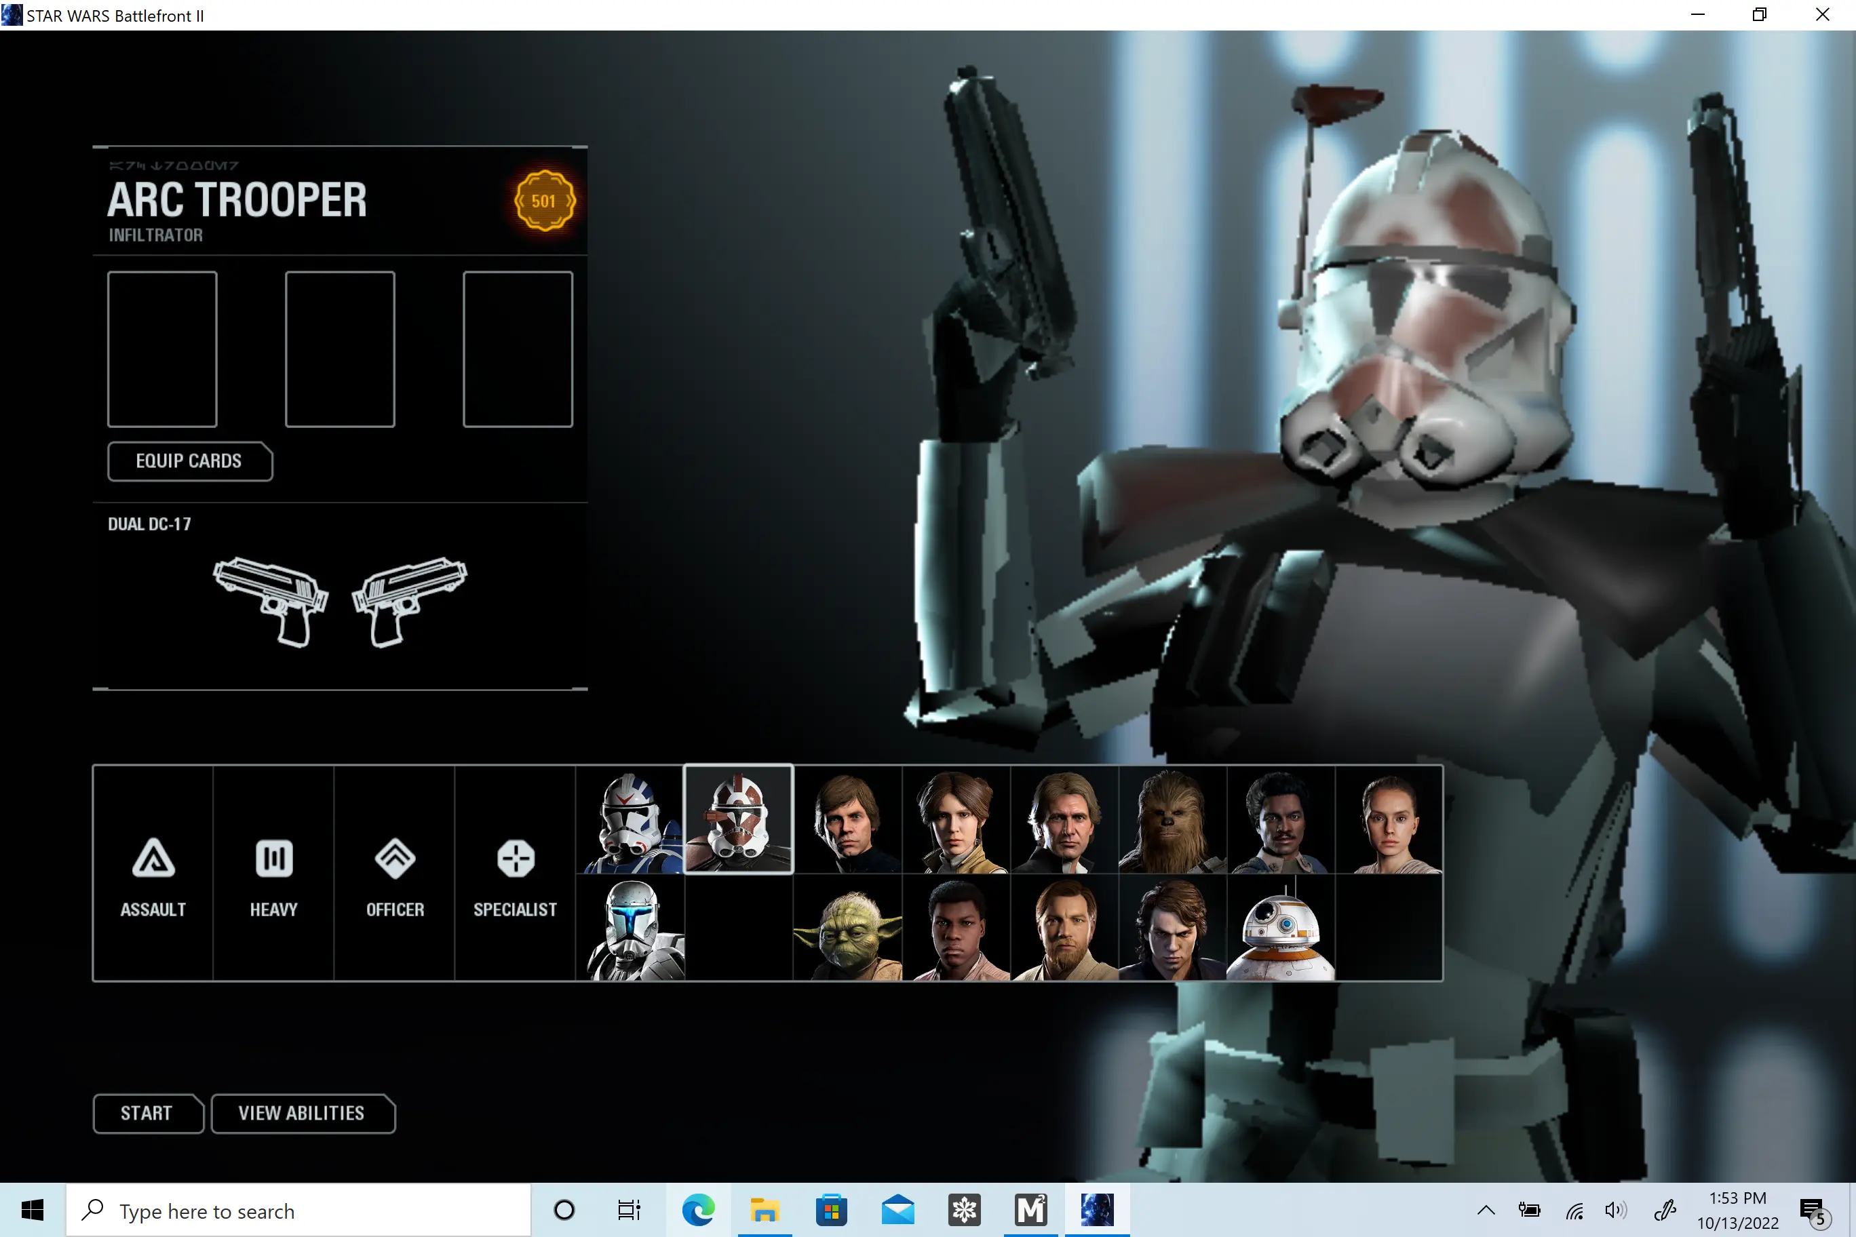Open Task View
Screen dimensions: 1856x1237
(630, 1210)
